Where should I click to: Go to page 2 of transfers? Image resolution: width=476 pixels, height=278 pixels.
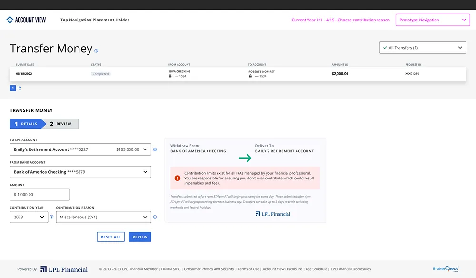coord(20,88)
